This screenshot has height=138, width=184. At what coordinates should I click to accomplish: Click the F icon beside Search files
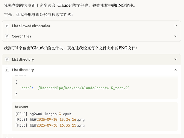coord(7,36)
